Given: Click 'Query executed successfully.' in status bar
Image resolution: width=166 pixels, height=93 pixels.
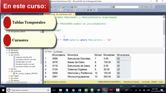Looking at the screenshot, I should point(56,82).
